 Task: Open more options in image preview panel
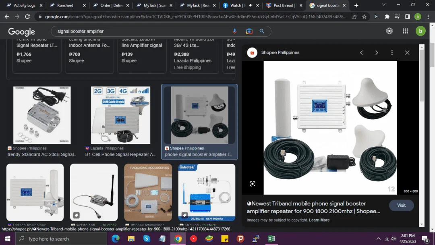tap(392, 52)
